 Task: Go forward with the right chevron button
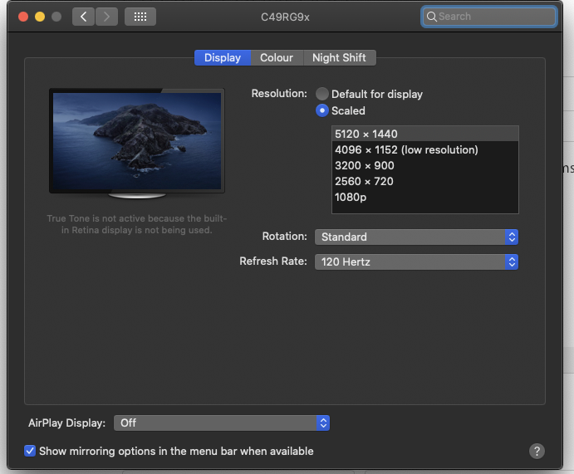click(106, 17)
